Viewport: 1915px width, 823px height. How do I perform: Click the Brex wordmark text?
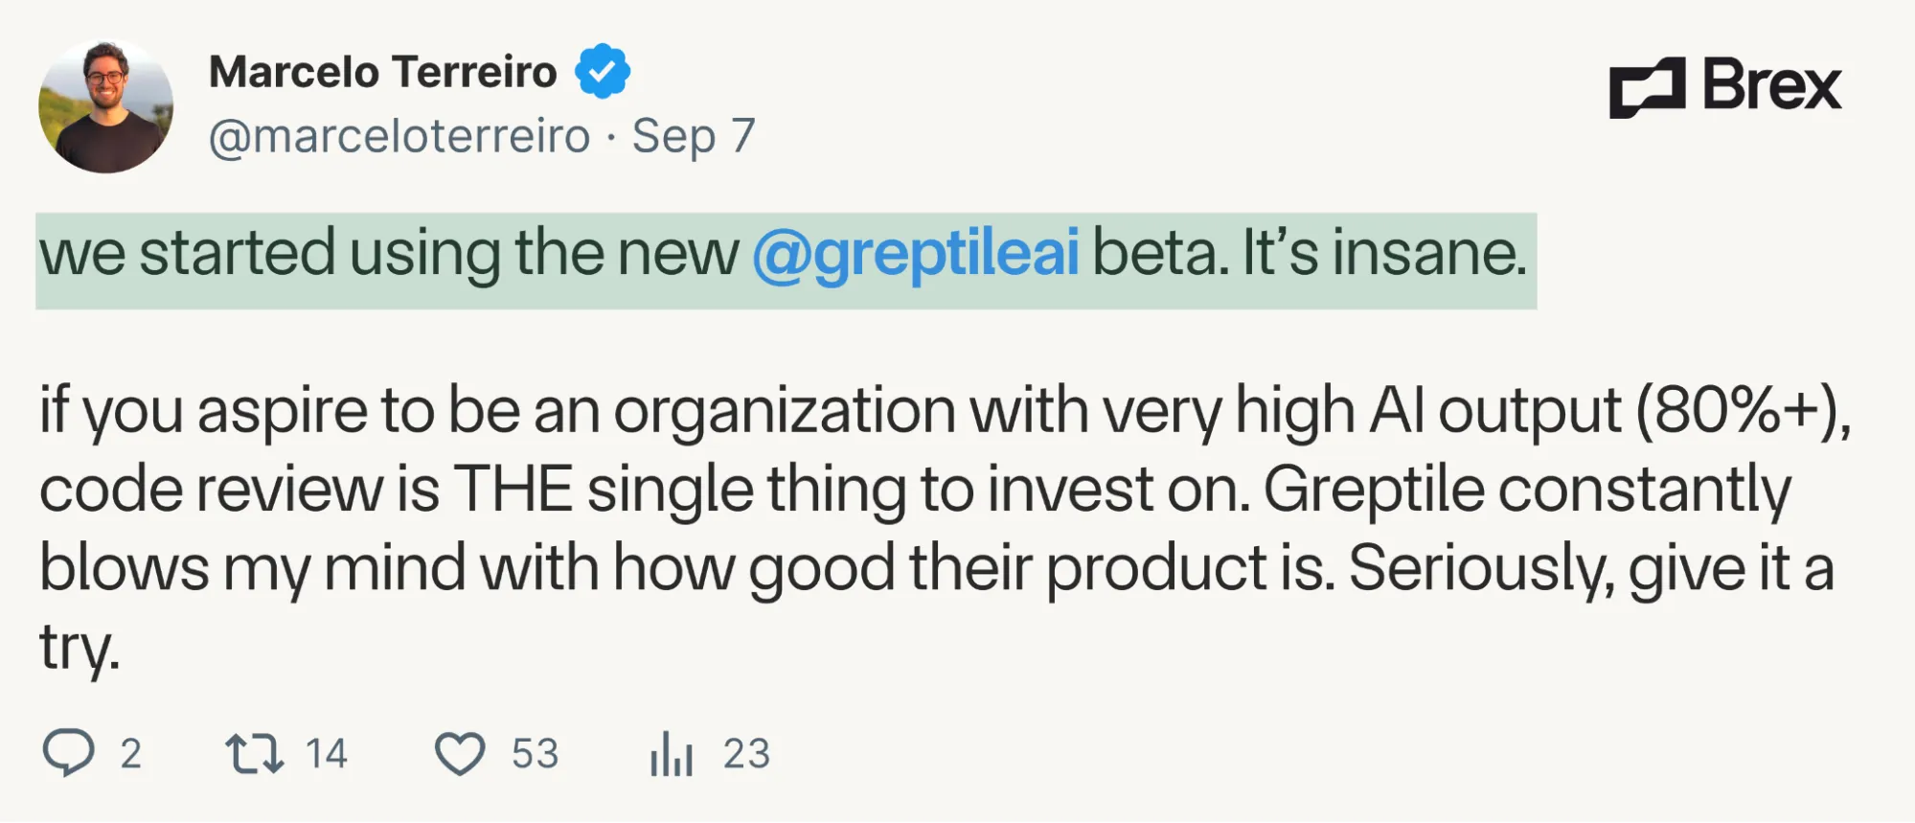pyautogui.click(x=1771, y=86)
